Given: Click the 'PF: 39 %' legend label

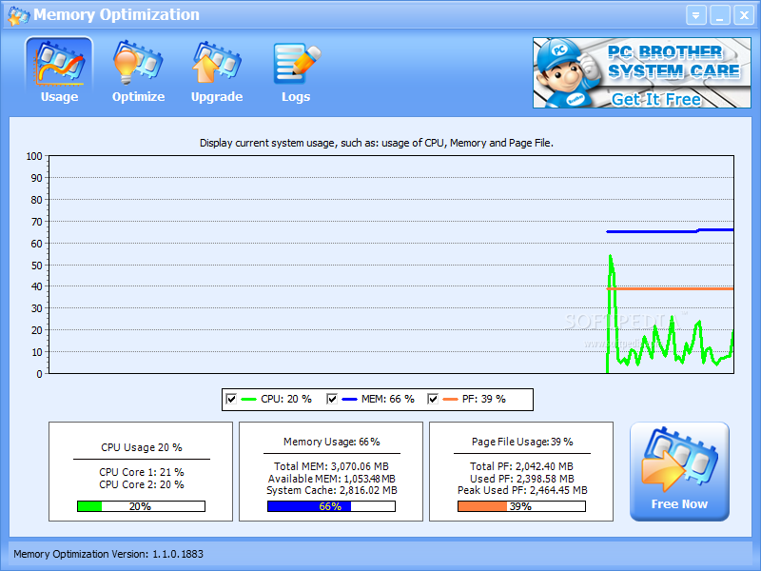Looking at the screenshot, I should 484,399.
